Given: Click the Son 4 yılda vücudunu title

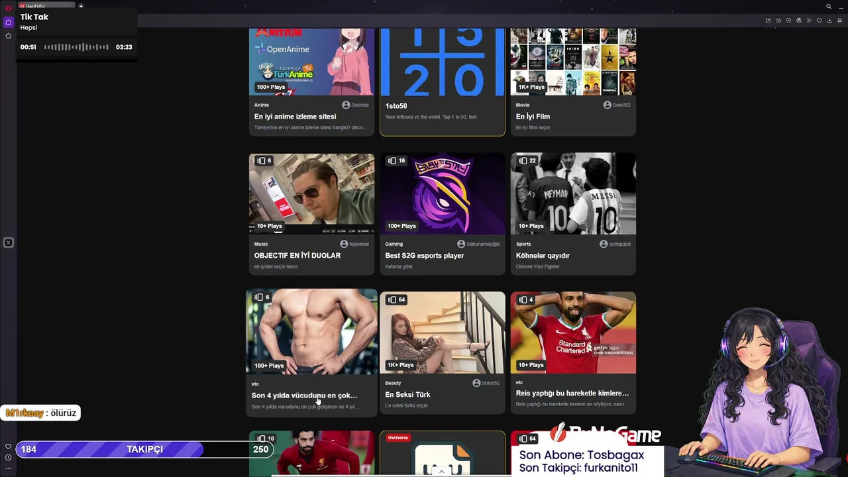Looking at the screenshot, I should (304, 396).
